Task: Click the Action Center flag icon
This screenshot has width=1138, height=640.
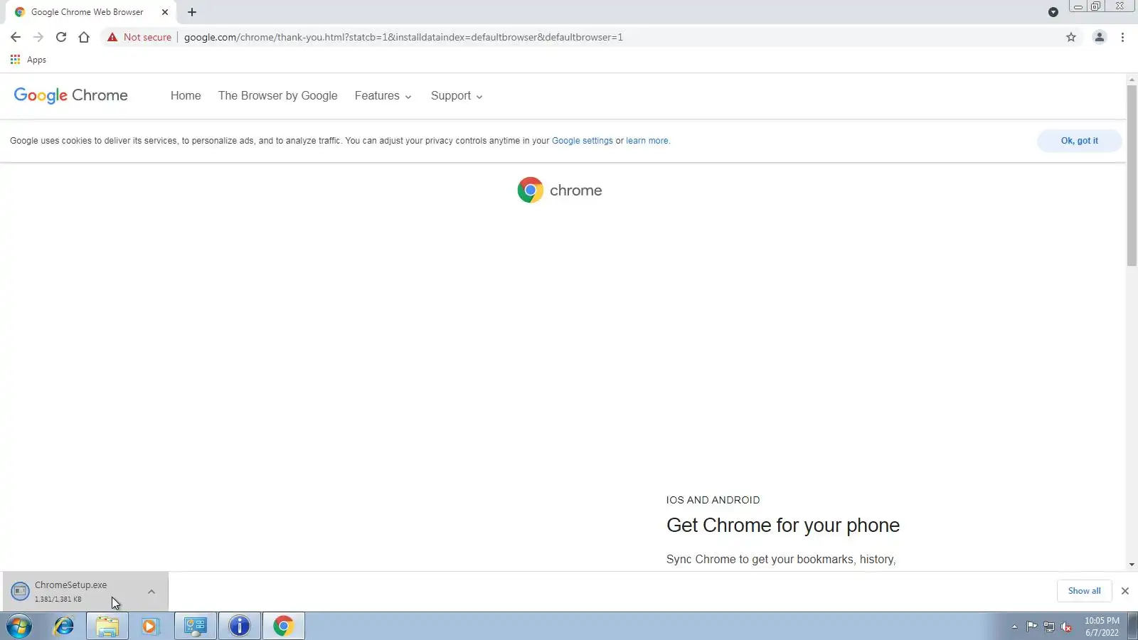Action: (x=1031, y=626)
